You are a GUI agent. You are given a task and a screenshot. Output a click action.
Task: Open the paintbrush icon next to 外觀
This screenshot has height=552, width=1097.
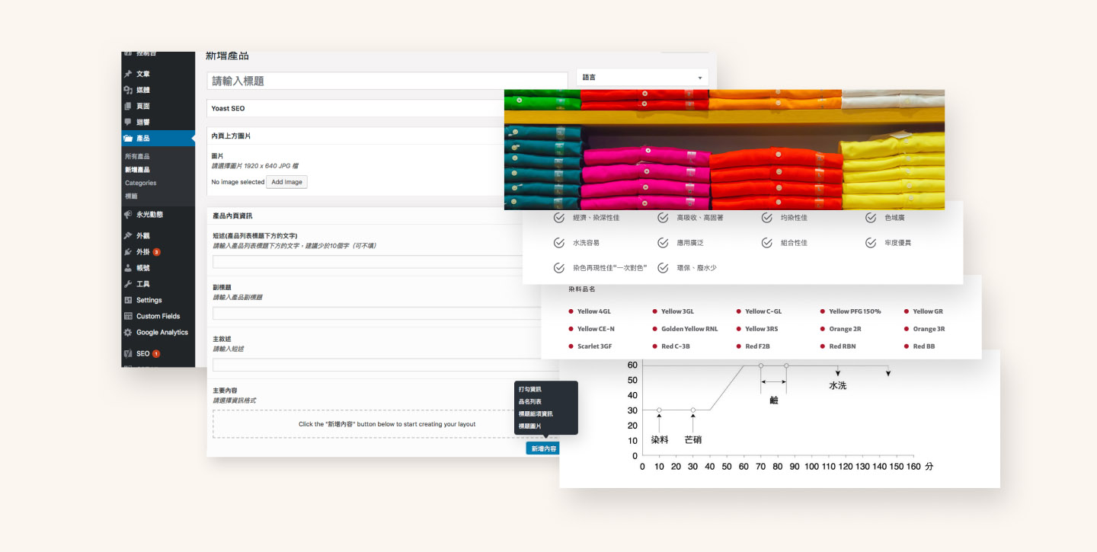[128, 235]
